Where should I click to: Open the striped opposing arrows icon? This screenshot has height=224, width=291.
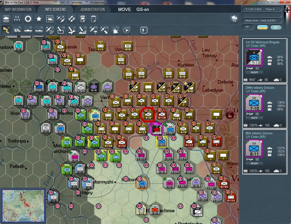tap(72, 19)
